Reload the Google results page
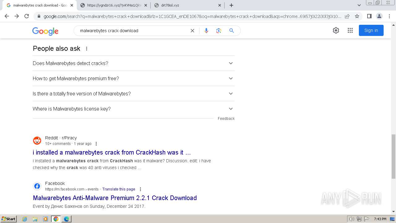This screenshot has height=223, width=396. coord(27,16)
